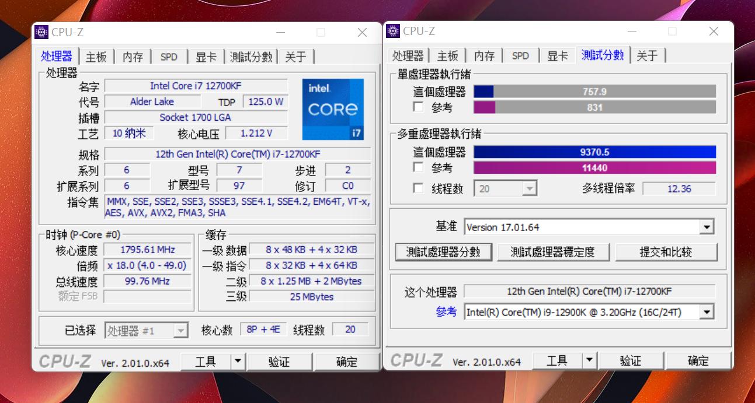Enable the 参考 checkbox under 單處理器執行緒
This screenshot has height=403, width=755.
click(418, 107)
